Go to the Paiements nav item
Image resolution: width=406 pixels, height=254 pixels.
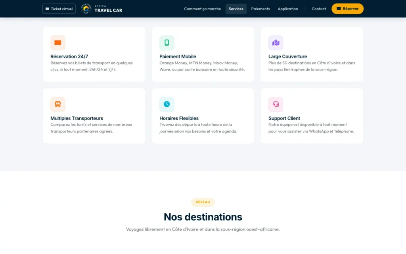(260, 9)
